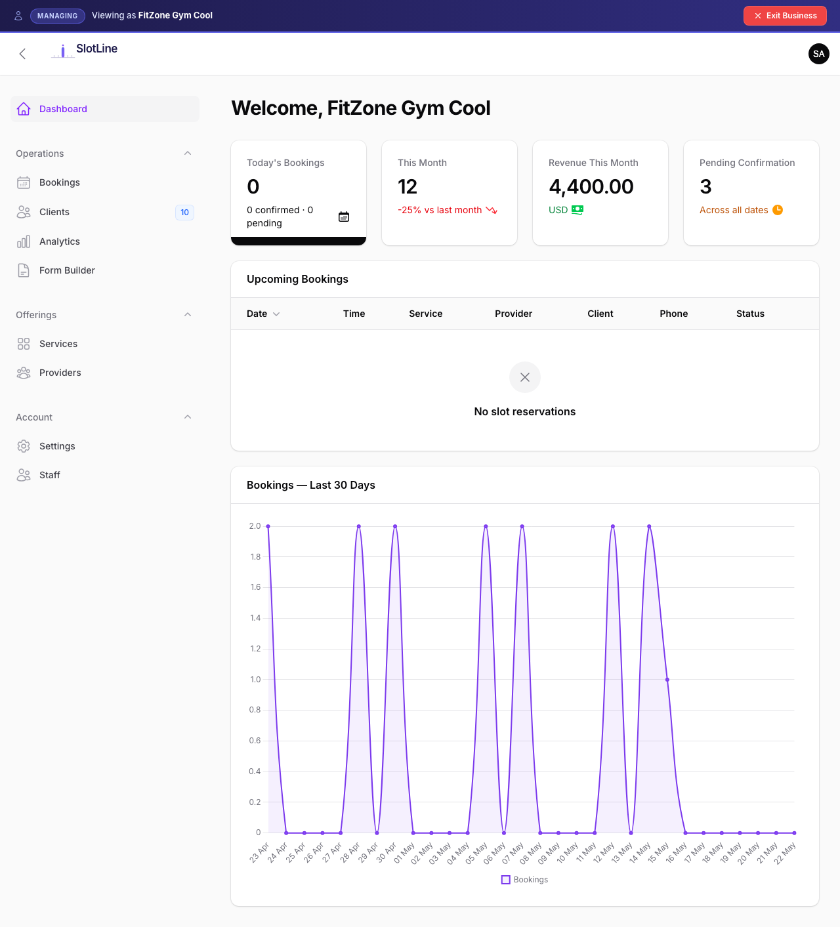Click the Services grid icon
Viewport: 840px width, 927px height.
[24, 344]
